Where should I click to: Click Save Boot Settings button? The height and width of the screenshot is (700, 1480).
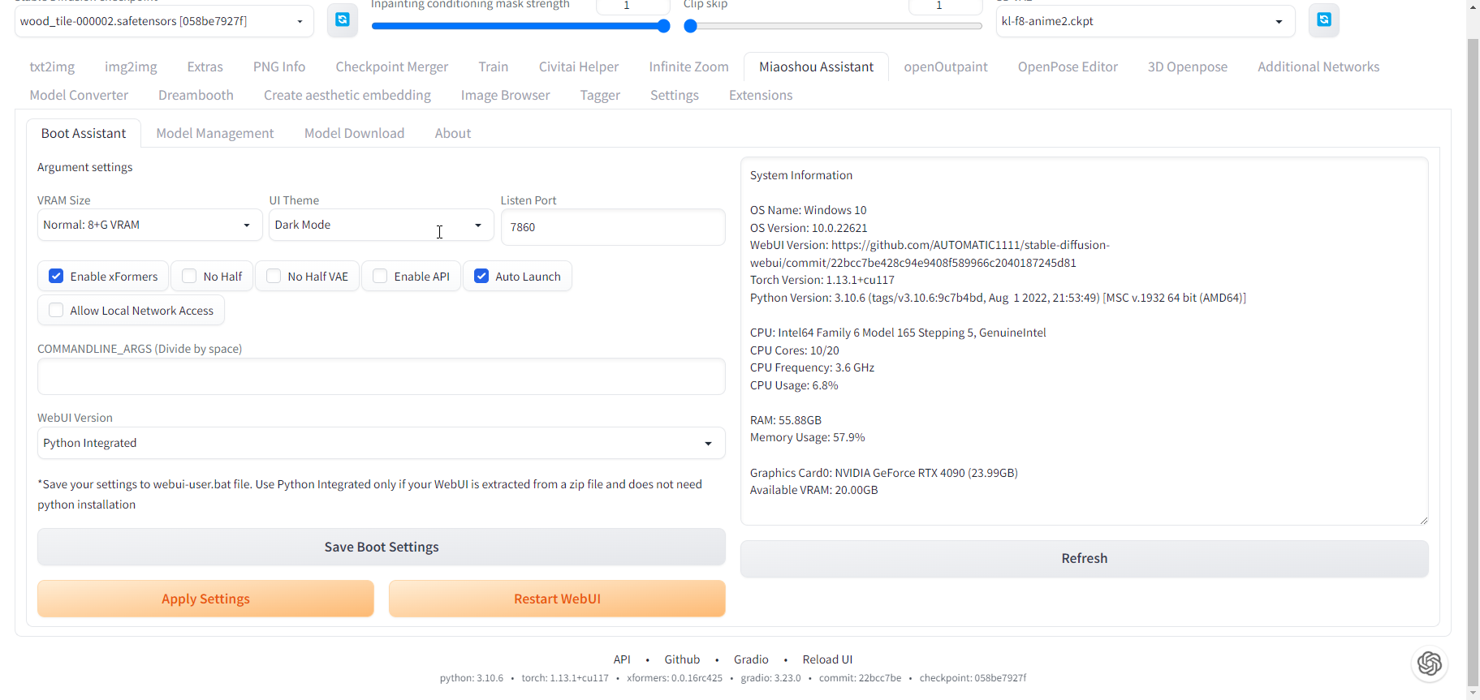pyautogui.click(x=381, y=547)
